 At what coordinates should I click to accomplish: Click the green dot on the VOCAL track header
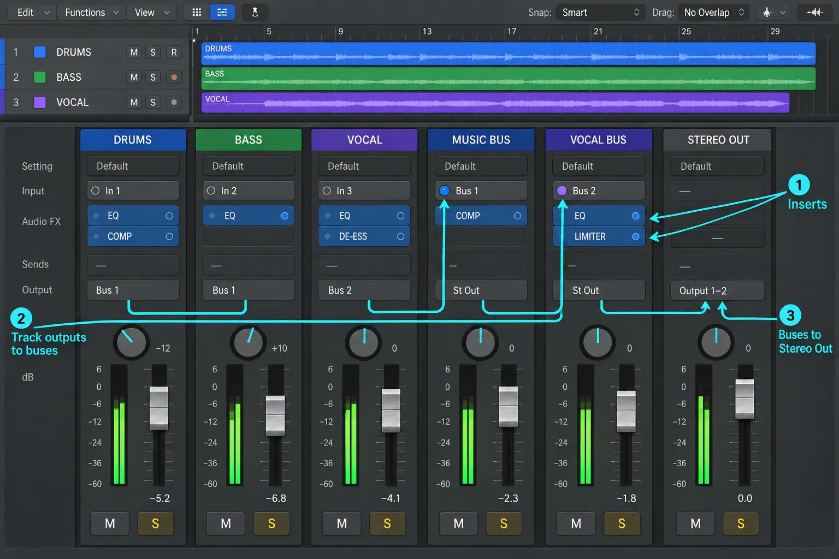pyautogui.click(x=174, y=102)
